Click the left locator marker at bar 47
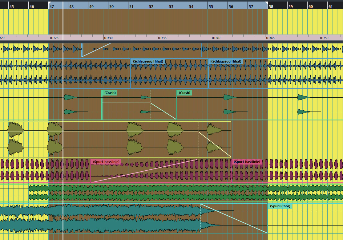Screen dimensions: 343x240 pos(50,3)
